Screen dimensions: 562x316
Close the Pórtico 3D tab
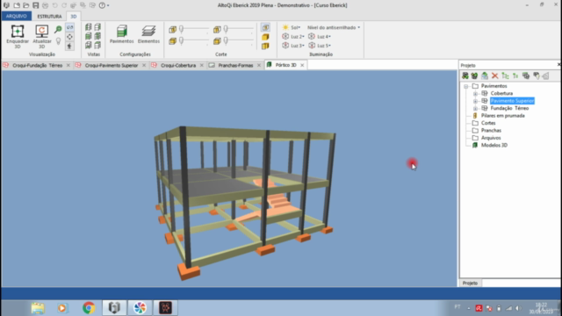click(x=302, y=65)
